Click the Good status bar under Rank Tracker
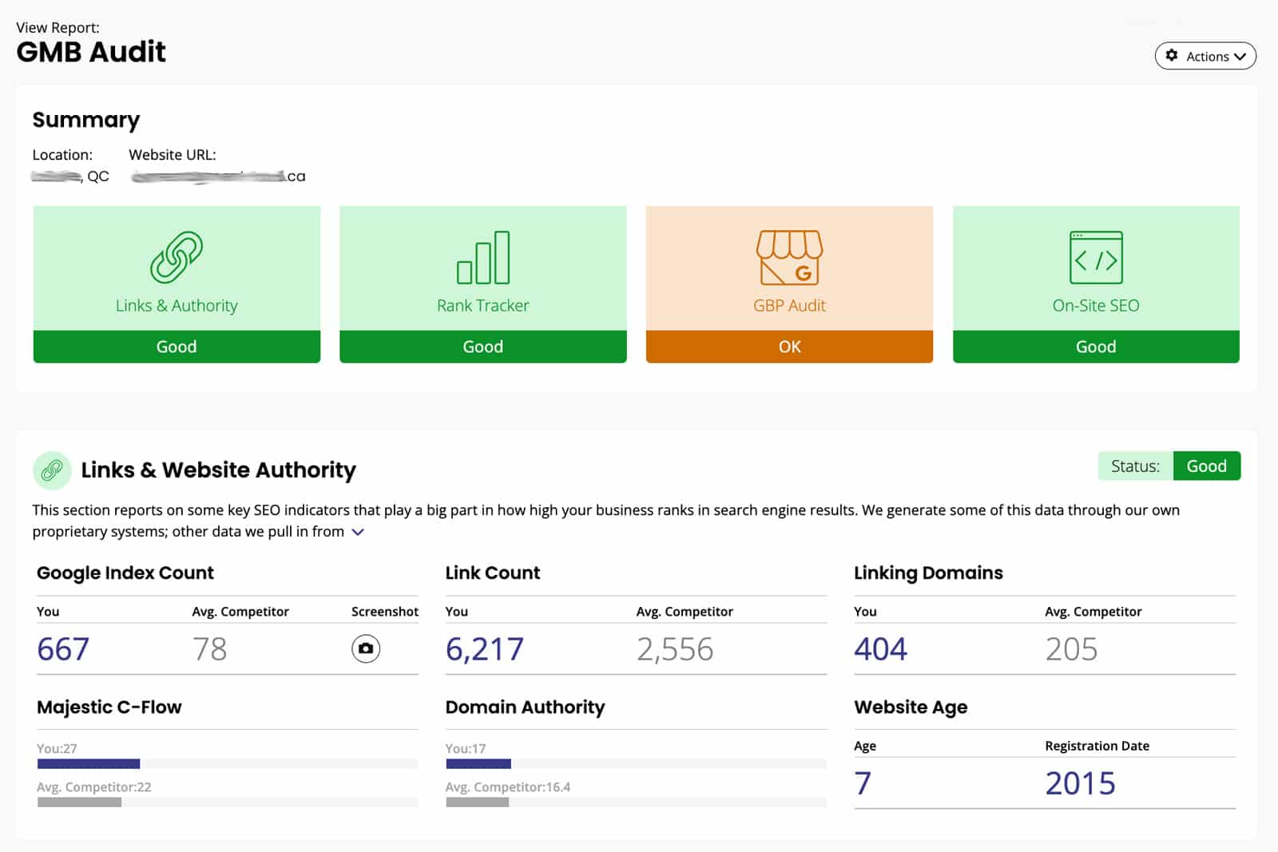 pyautogui.click(x=483, y=347)
